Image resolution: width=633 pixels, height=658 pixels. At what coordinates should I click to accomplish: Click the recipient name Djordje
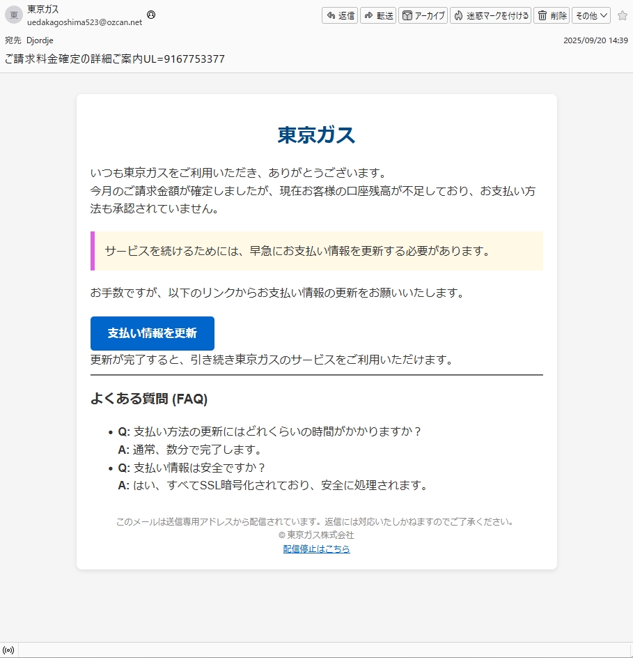(40, 40)
